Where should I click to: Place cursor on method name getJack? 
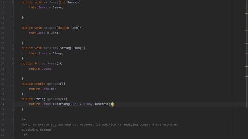click(x=53, y=84)
